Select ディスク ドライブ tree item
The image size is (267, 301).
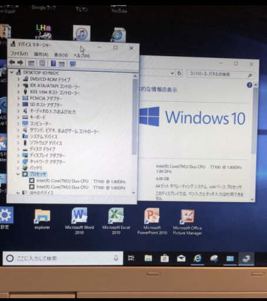(x=42, y=149)
